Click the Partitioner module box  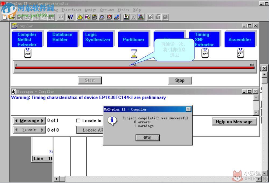[133, 39]
